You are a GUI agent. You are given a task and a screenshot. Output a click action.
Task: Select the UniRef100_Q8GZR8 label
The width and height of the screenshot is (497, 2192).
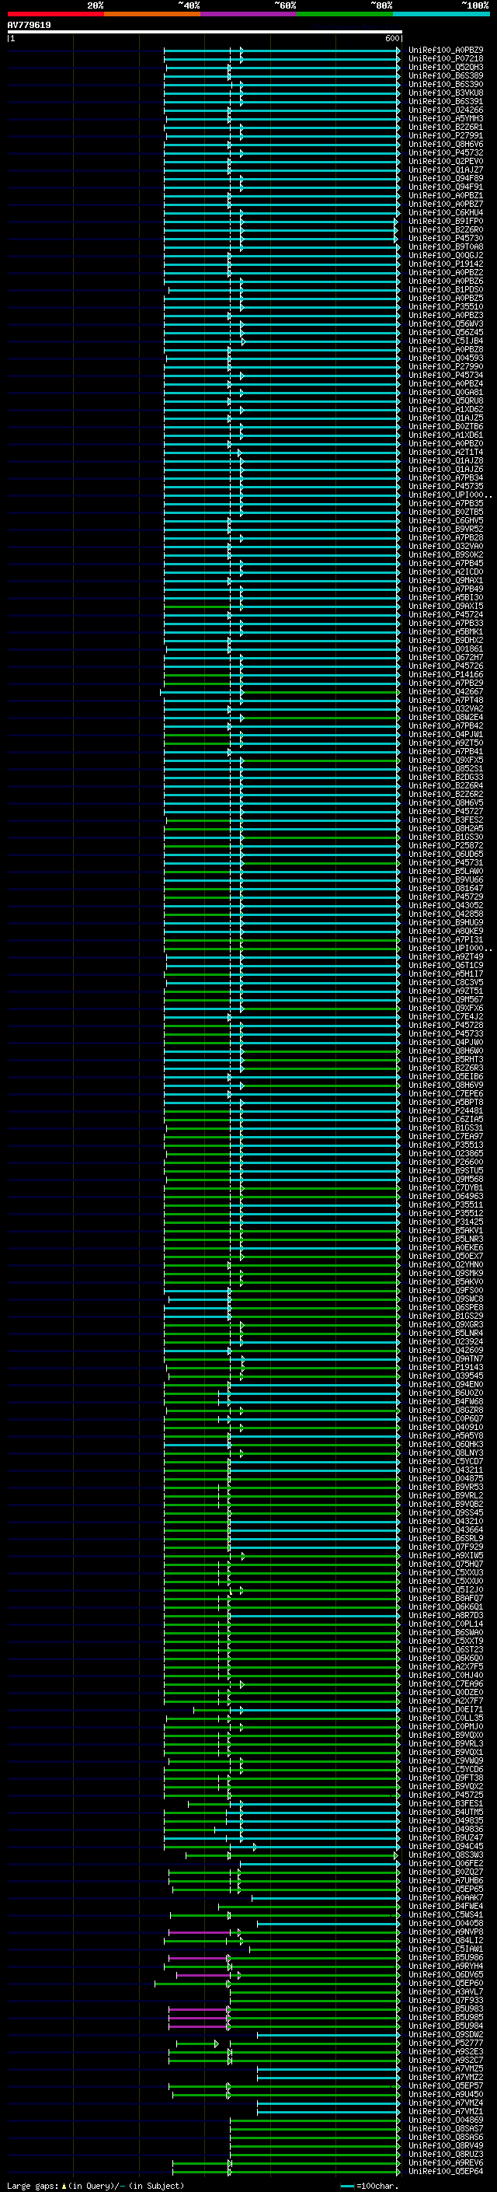446,1410
